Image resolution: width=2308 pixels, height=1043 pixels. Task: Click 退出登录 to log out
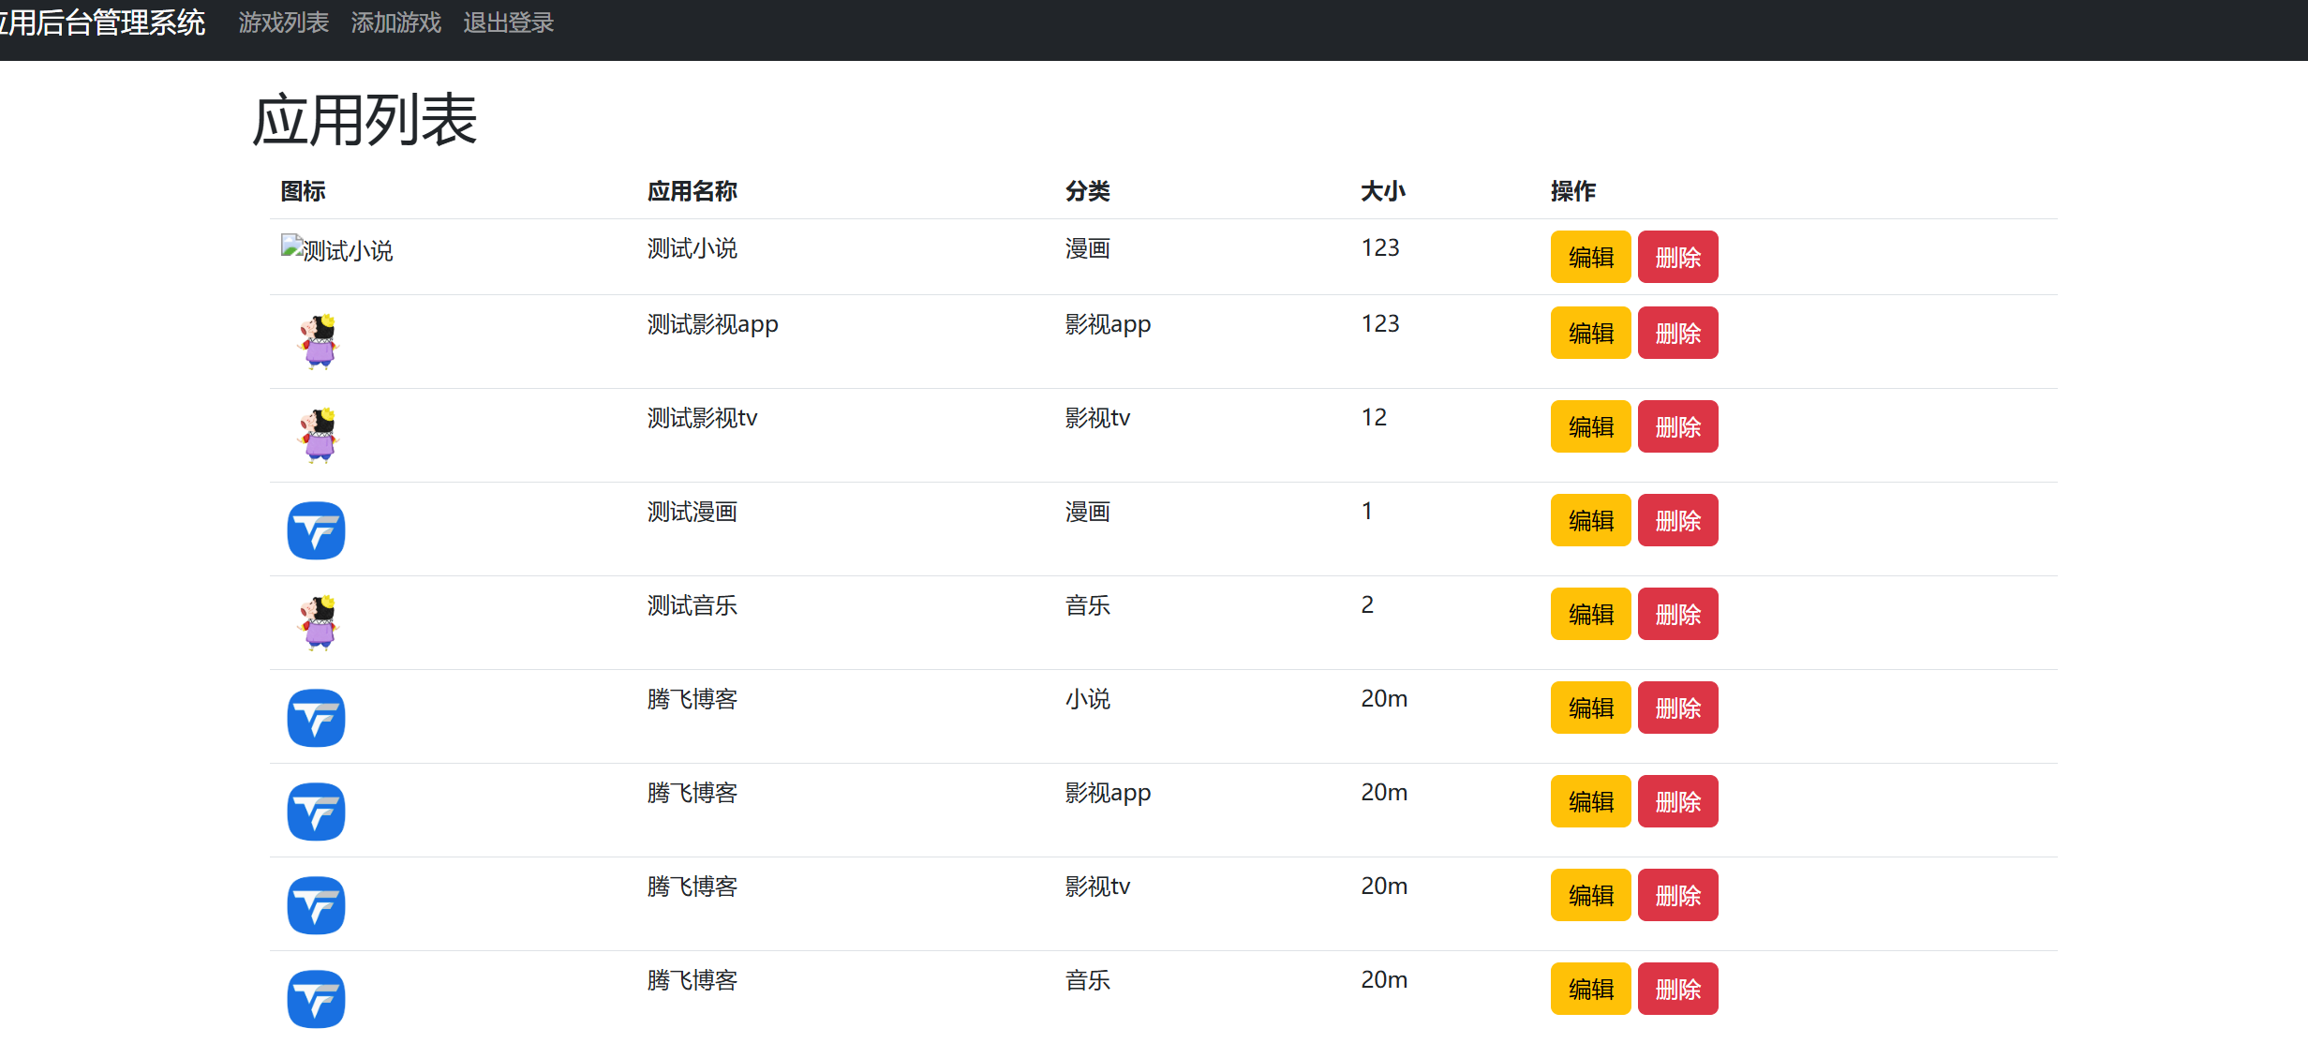tap(508, 22)
